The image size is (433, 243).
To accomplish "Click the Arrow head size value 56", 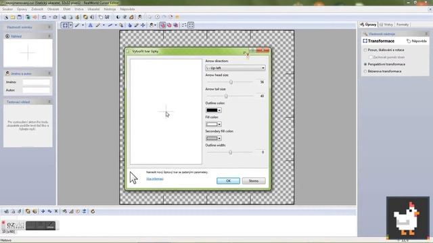I will [x=262, y=82].
